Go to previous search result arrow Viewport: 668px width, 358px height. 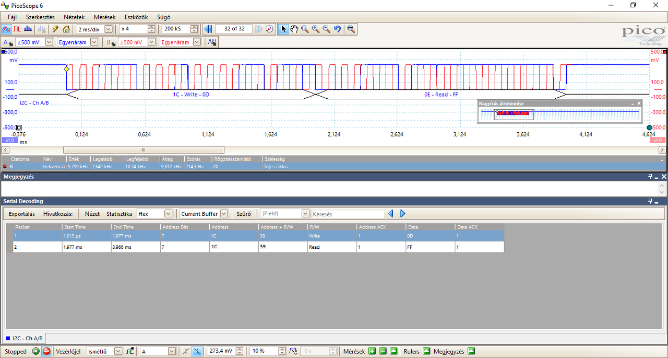click(390, 214)
